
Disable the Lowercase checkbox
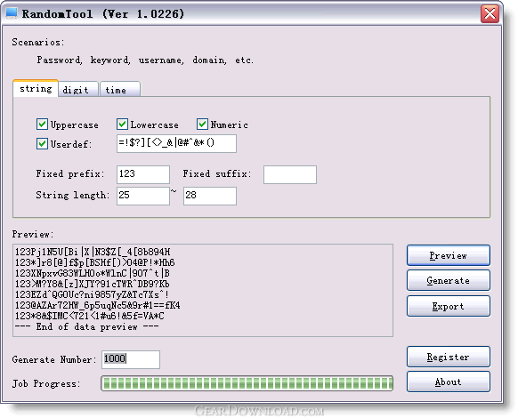(x=122, y=125)
